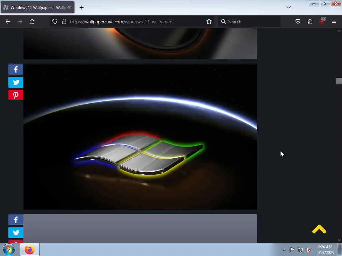
Task: Open the taskbar clock showing 2:24 AM
Action: point(325,250)
